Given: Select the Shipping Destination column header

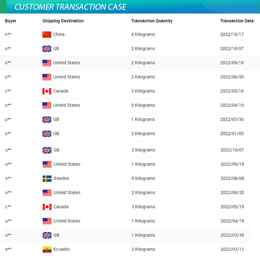Looking at the screenshot, I should [63, 21].
